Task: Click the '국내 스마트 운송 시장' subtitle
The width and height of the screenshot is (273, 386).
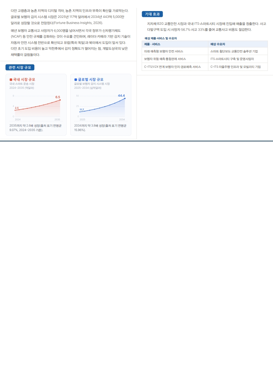Action: pos(22,84)
